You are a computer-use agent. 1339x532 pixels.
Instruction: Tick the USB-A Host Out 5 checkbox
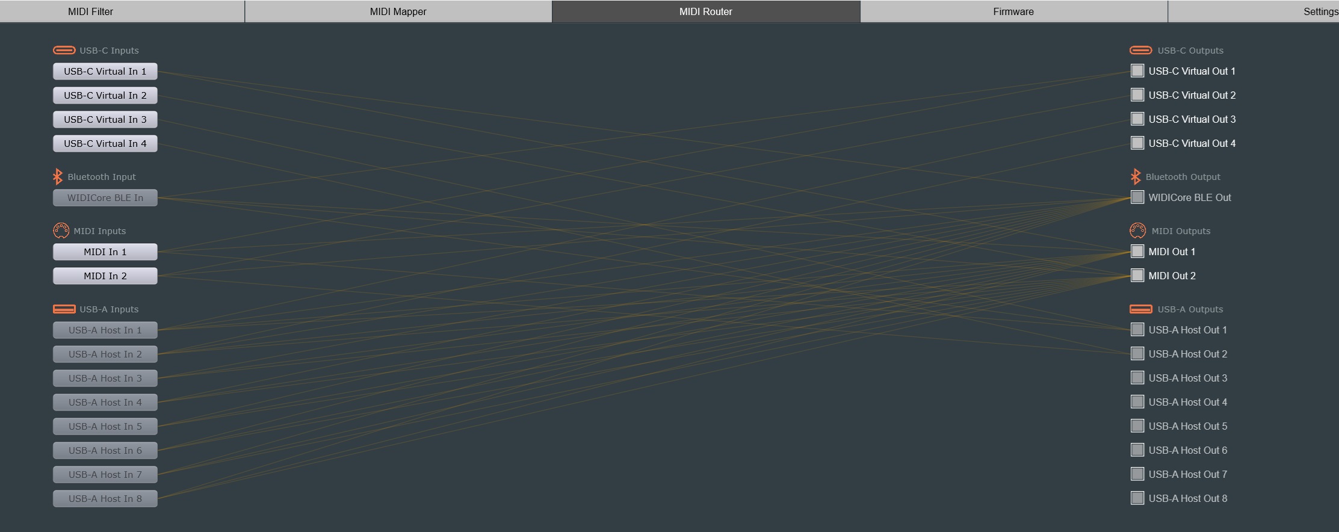(x=1137, y=426)
